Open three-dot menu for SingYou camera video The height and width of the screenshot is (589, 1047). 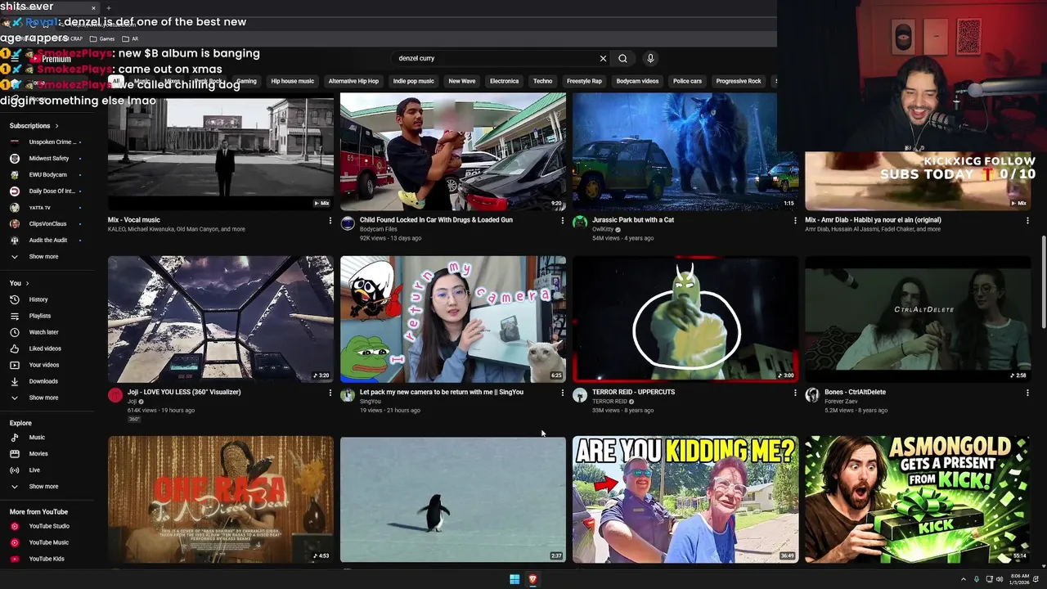[562, 393]
